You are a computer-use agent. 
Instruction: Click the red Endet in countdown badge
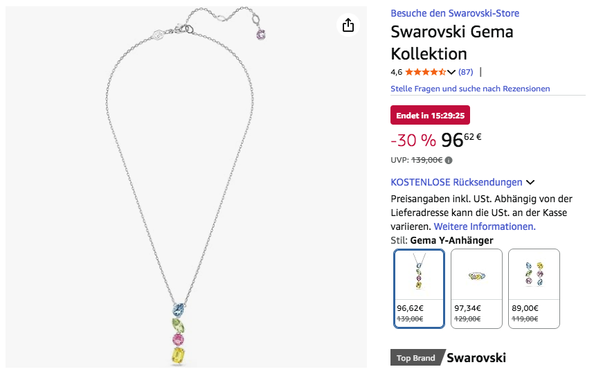(430, 116)
